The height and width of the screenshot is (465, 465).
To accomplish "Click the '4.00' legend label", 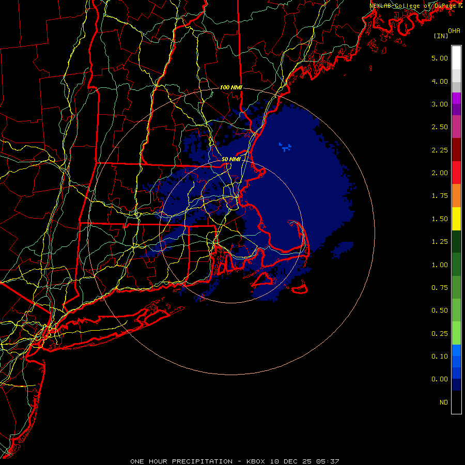I will tap(440, 81).
